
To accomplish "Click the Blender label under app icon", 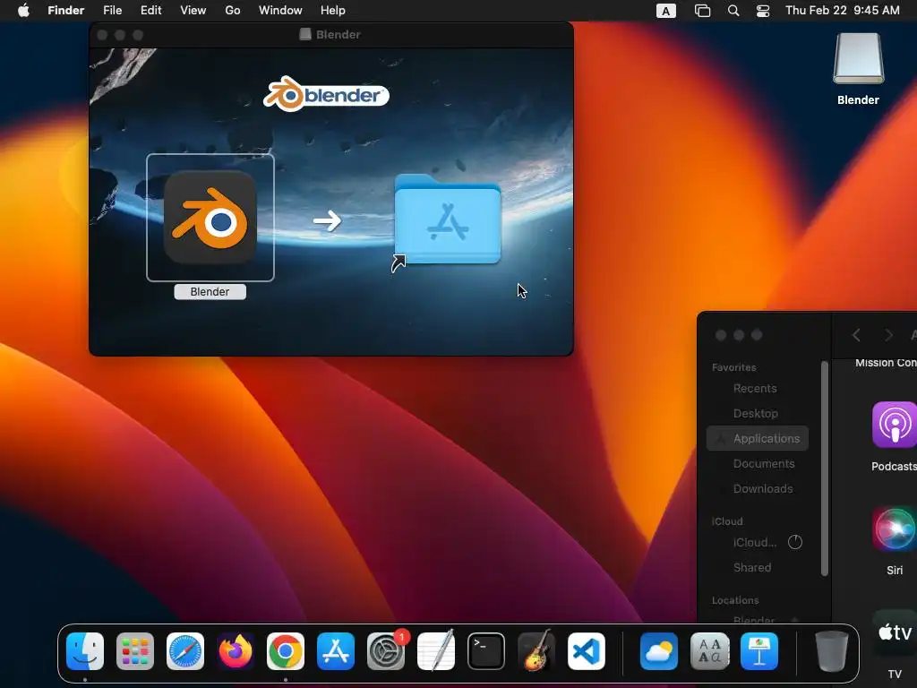I will click(x=210, y=291).
